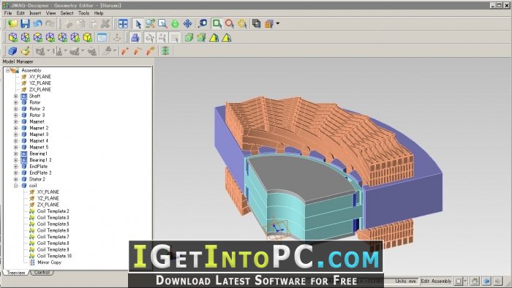This screenshot has width=512, height=288.
Task: Click the green Rotate view icon
Action: [175, 24]
